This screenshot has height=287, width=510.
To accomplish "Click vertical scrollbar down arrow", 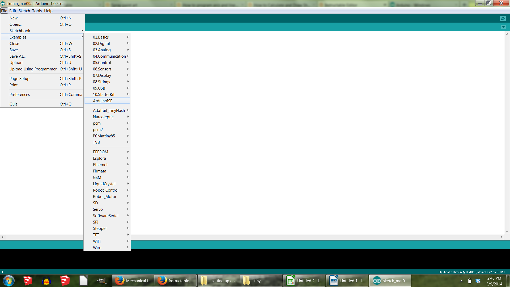I will [x=507, y=231].
